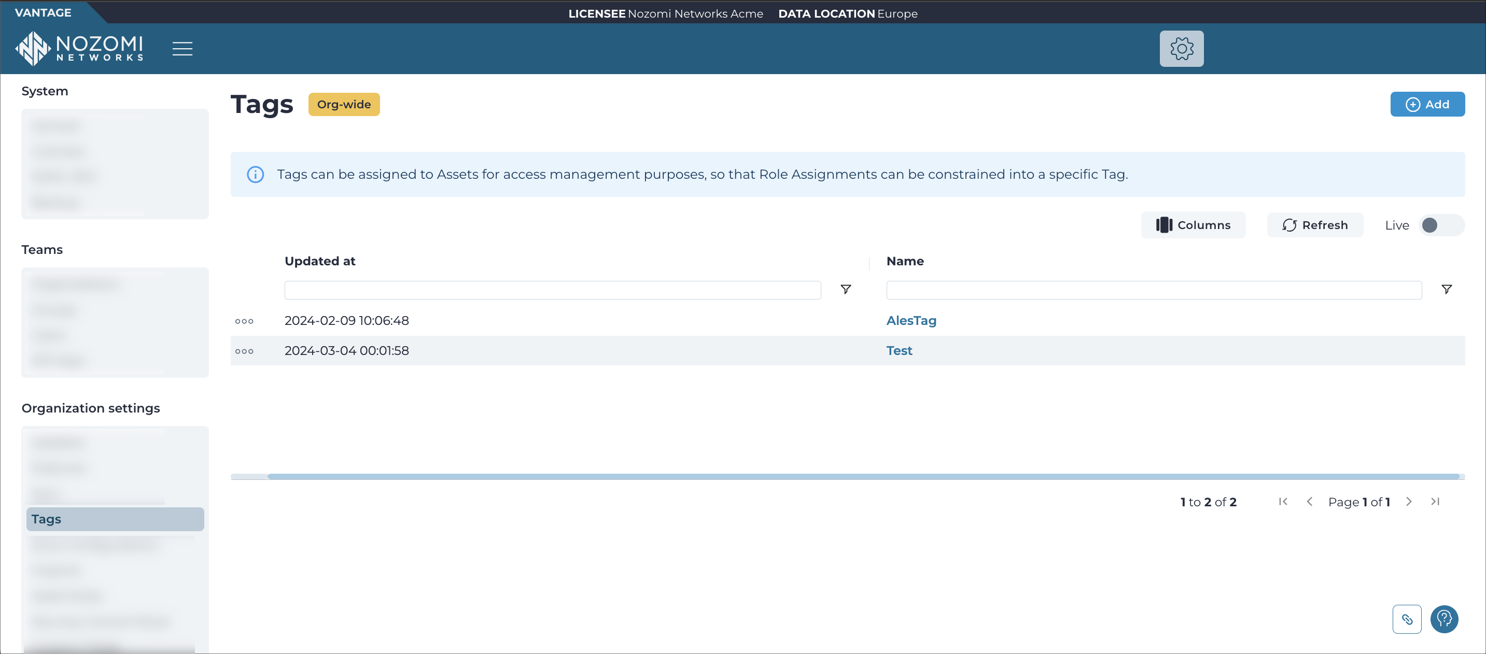Select the Teams section in sidebar

coord(41,248)
